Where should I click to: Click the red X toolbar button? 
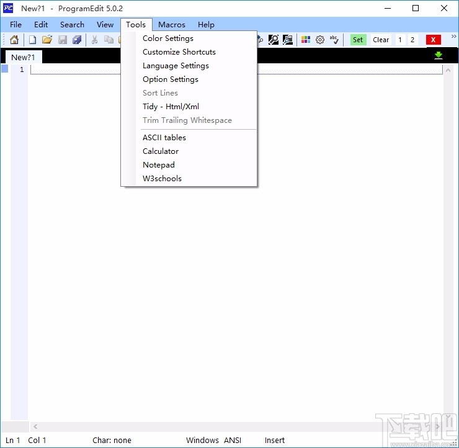(x=433, y=40)
